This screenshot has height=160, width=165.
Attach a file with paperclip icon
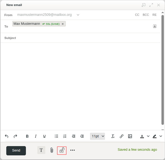point(52,150)
